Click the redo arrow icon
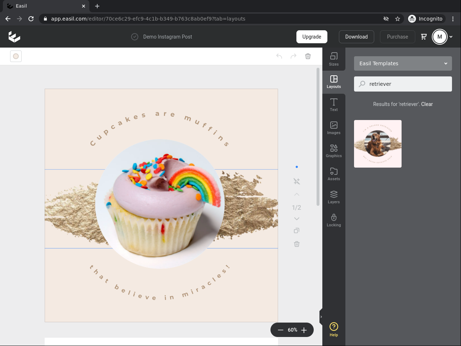 294,56
